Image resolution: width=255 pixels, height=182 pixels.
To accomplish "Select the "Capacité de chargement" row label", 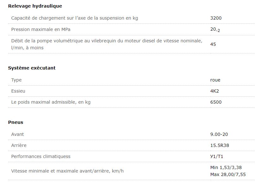I will (75, 18).
